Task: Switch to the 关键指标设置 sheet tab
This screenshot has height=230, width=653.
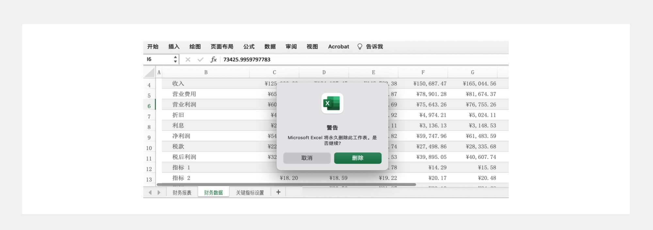Action: [x=250, y=193]
